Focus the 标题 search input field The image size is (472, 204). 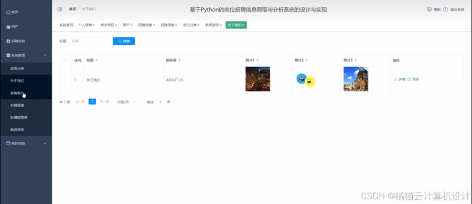coord(89,41)
